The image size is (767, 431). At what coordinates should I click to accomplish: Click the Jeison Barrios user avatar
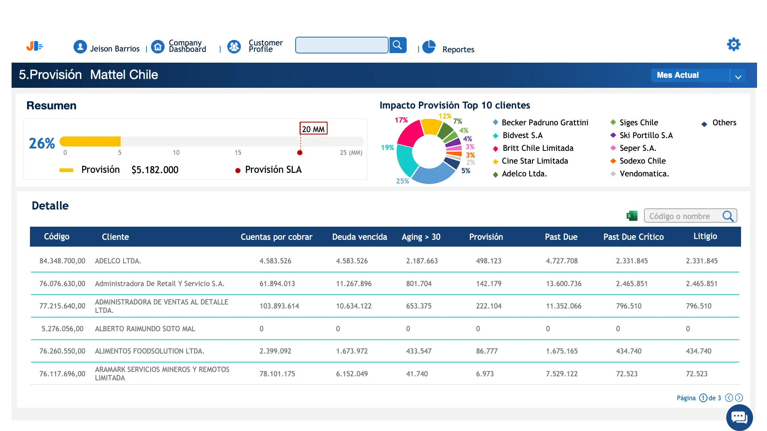coord(80,47)
